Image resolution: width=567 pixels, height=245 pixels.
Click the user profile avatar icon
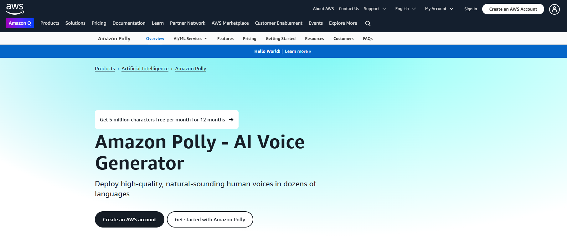tap(554, 9)
